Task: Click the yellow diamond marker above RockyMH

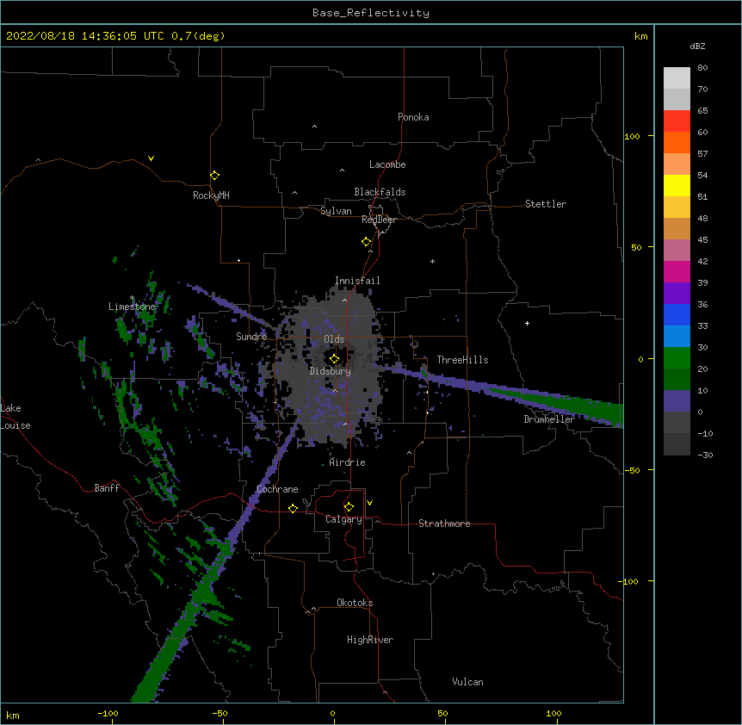Action: tap(215, 176)
